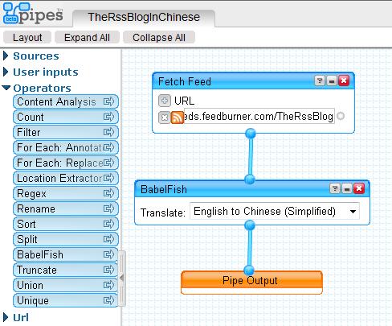Click the Collapse All button

click(159, 37)
